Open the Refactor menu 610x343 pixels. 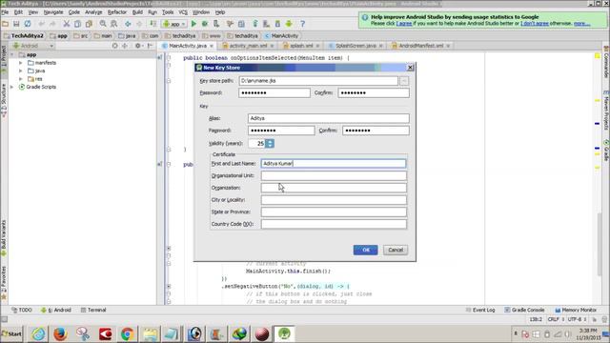coord(117,12)
